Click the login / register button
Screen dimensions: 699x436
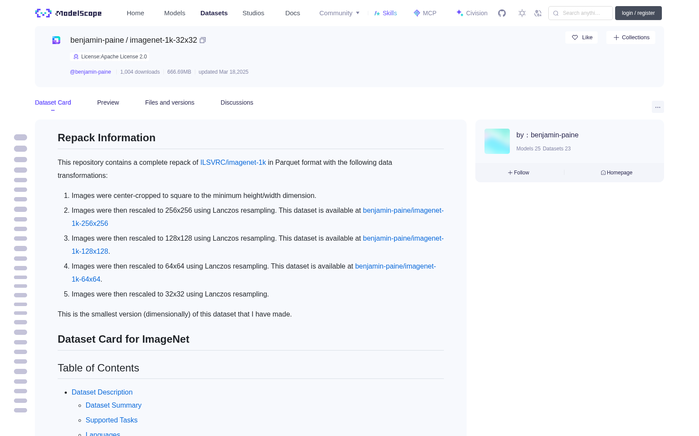pos(638,13)
